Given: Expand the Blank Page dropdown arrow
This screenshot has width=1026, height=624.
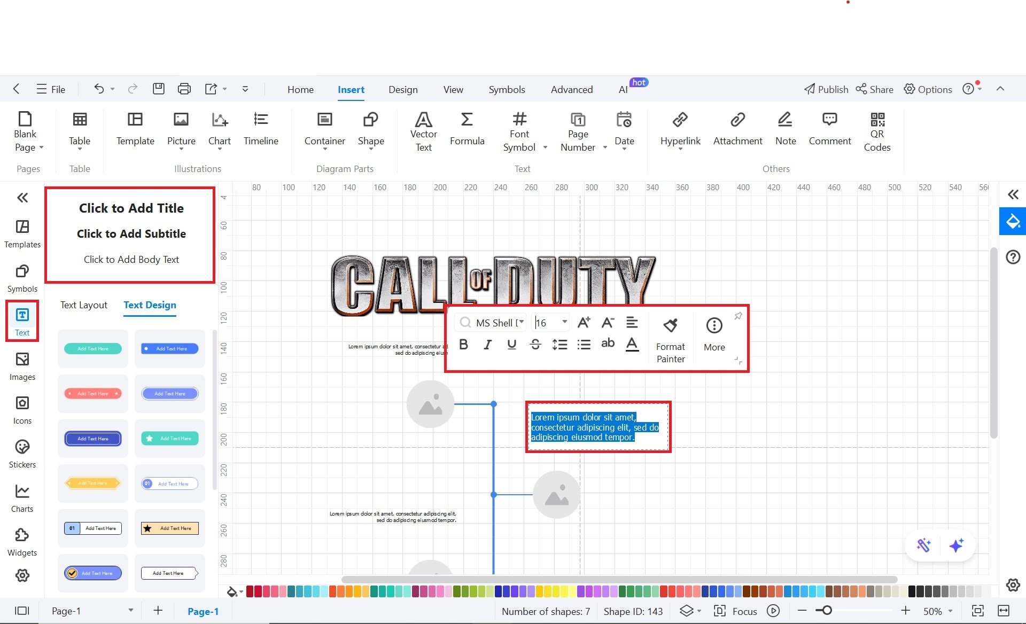Looking at the screenshot, I should point(41,147).
